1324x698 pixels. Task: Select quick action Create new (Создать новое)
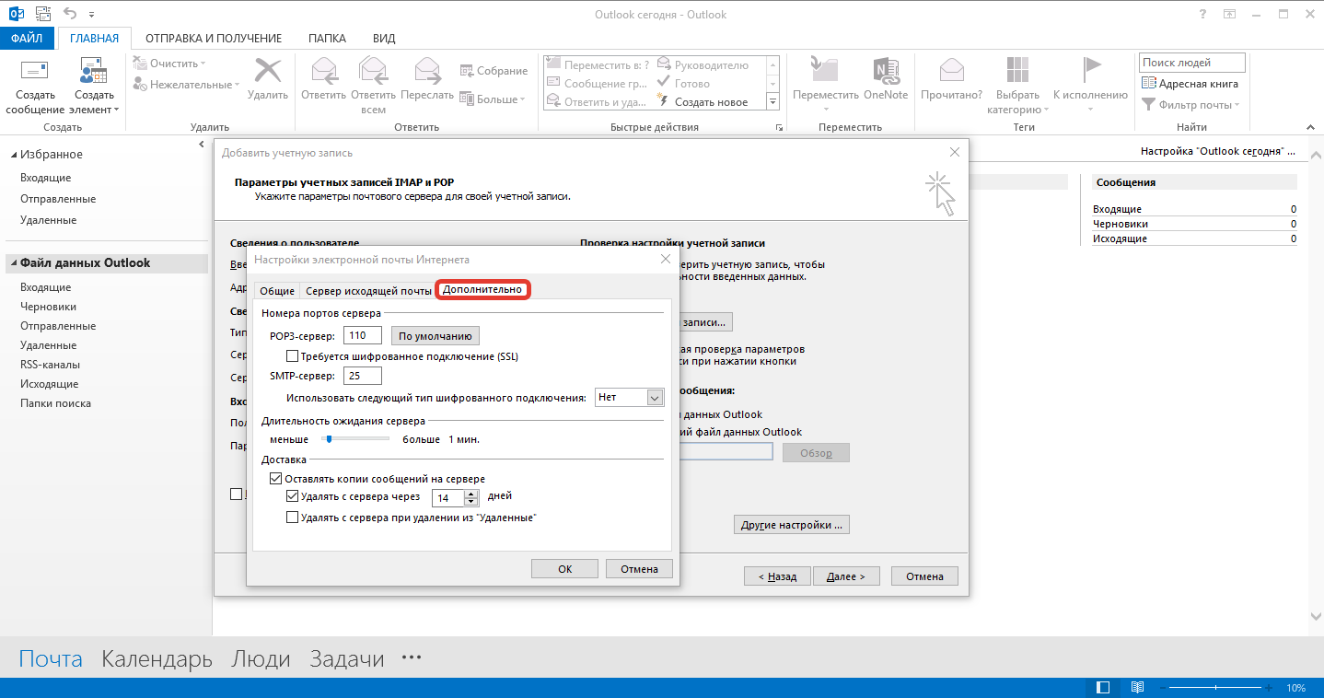click(x=702, y=102)
